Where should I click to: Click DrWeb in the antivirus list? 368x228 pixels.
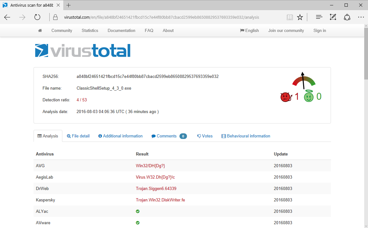click(42, 188)
